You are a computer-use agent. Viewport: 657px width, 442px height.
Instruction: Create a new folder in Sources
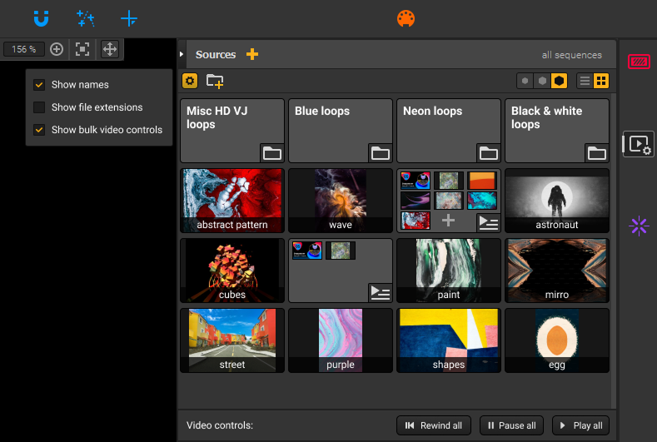215,81
